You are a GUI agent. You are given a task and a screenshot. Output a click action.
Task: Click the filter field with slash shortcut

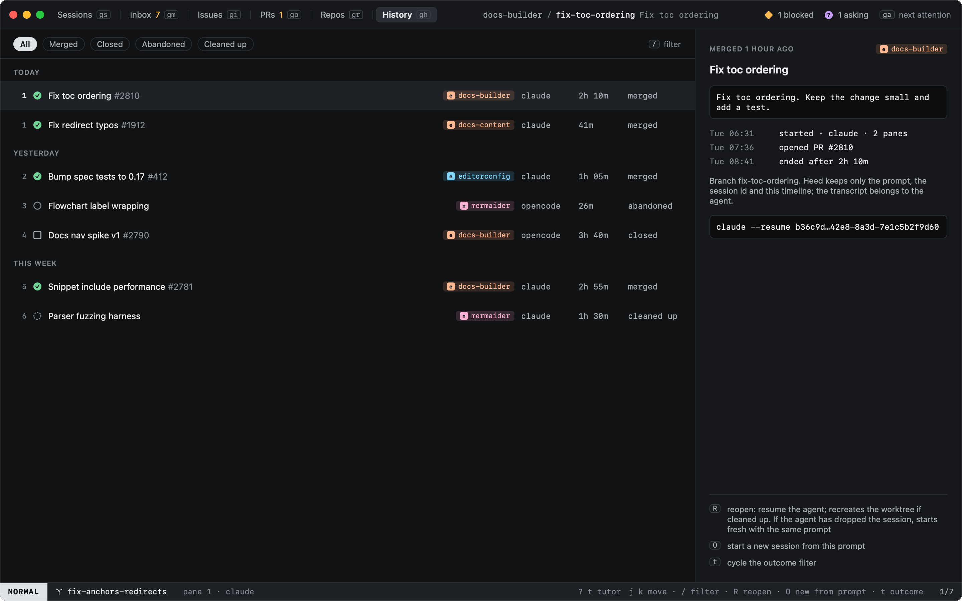coord(665,44)
